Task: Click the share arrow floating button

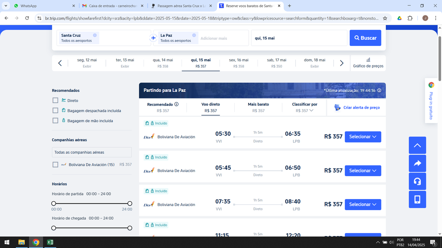Action: click(x=417, y=163)
